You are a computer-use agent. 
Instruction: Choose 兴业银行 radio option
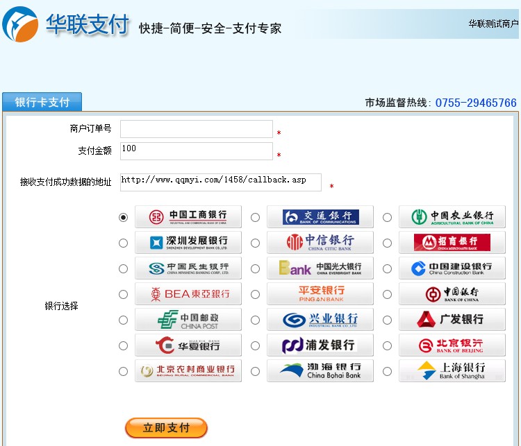tap(255, 320)
